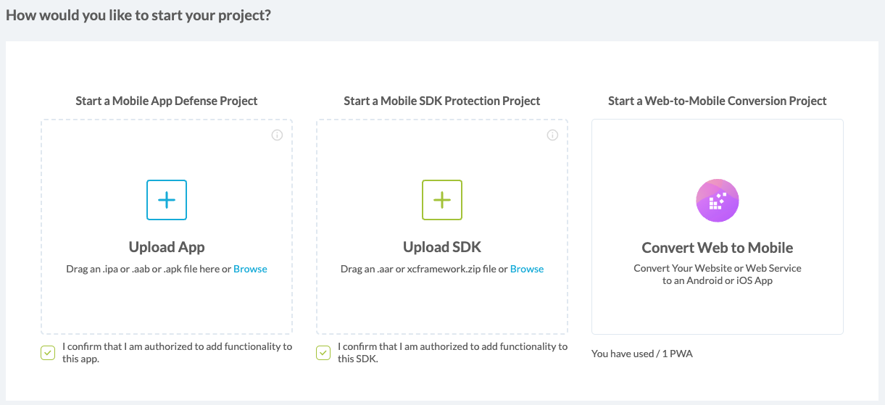
Task: Select "Start a Web-to-Mobile Conversion Project" heading
Action: point(717,101)
